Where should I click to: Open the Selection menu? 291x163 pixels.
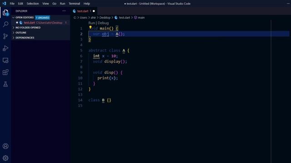[33, 4]
